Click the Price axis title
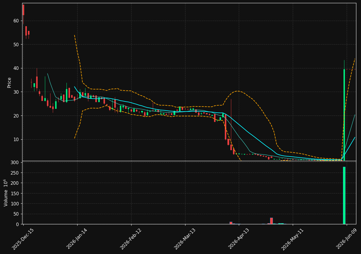This screenshot has width=361, height=254. pyautogui.click(x=9, y=82)
